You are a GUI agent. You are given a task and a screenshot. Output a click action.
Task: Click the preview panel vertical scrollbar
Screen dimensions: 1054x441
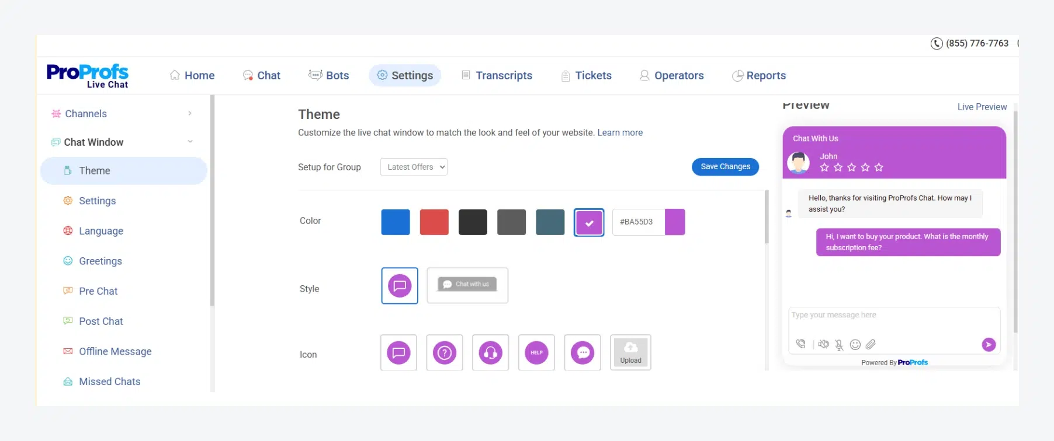point(1015,222)
